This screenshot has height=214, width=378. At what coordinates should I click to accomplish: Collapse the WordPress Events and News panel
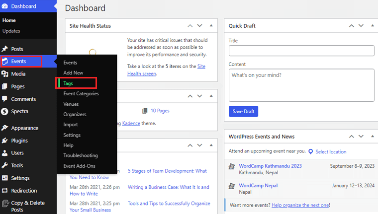point(373,136)
